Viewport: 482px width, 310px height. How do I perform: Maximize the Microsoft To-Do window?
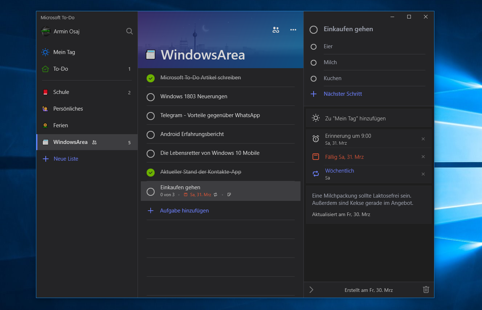[x=409, y=17]
